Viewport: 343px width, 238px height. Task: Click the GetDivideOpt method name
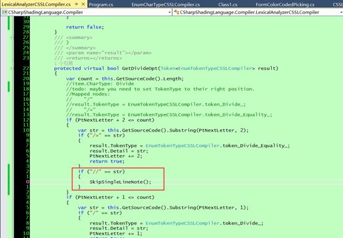pos(139,69)
